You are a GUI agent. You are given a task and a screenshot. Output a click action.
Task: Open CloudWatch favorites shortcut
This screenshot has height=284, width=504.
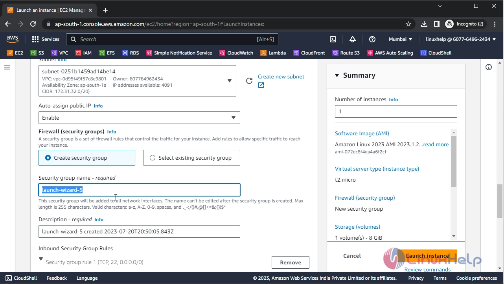(236, 53)
